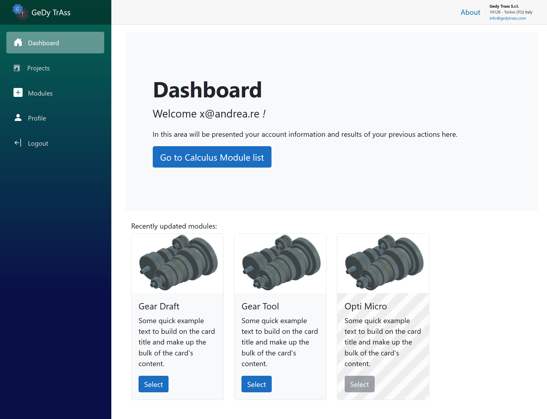Click the Gear Tool gearbox image

point(280,263)
